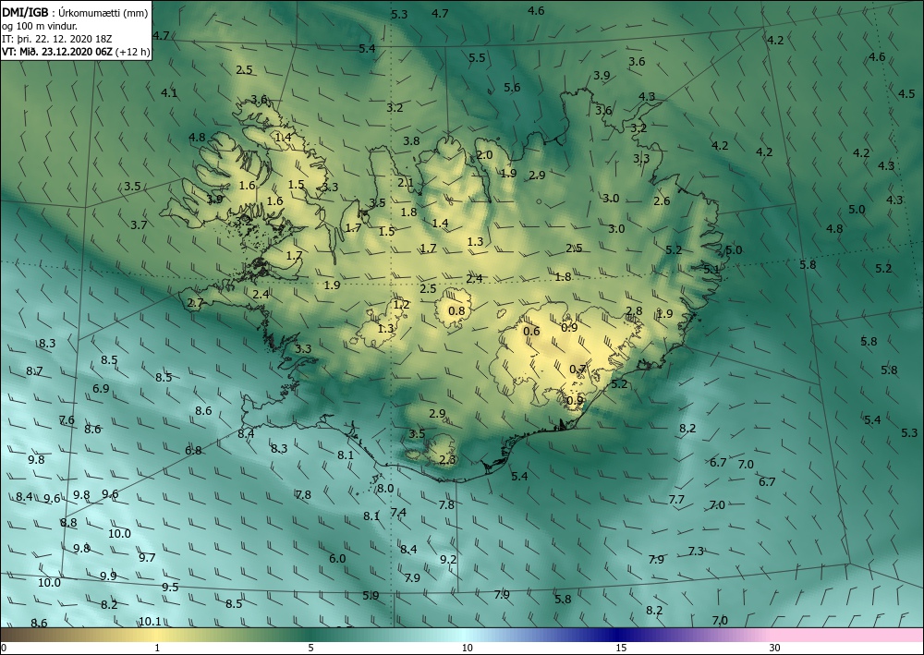Click the '1.2' precipitation value

click(401, 305)
